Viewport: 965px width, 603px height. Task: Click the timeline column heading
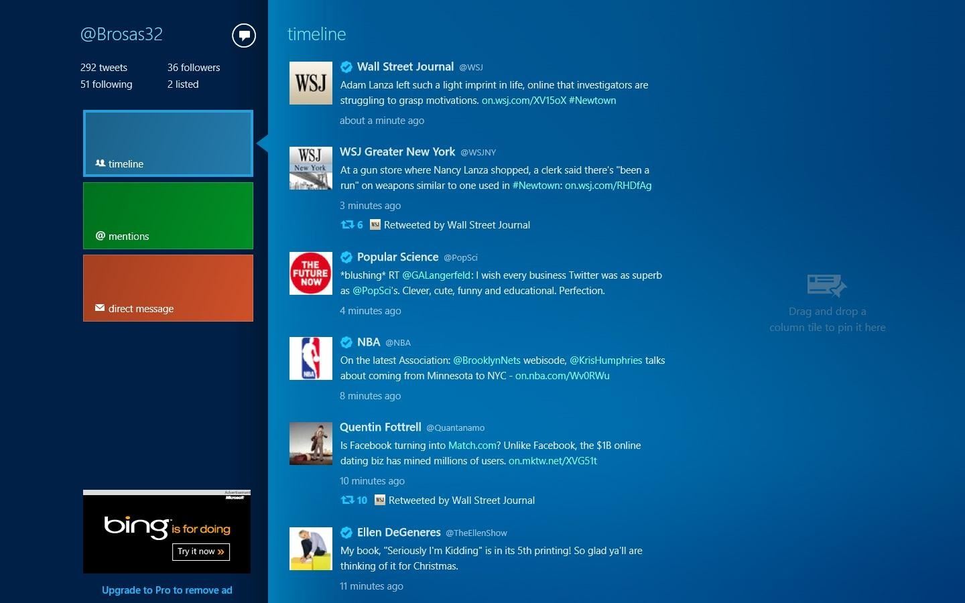tap(317, 34)
